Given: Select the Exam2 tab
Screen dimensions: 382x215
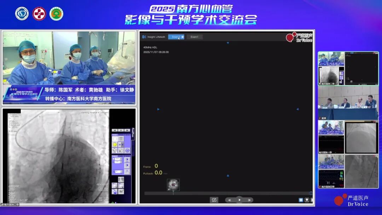Looking at the screenshot, I should [x=175, y=37].
